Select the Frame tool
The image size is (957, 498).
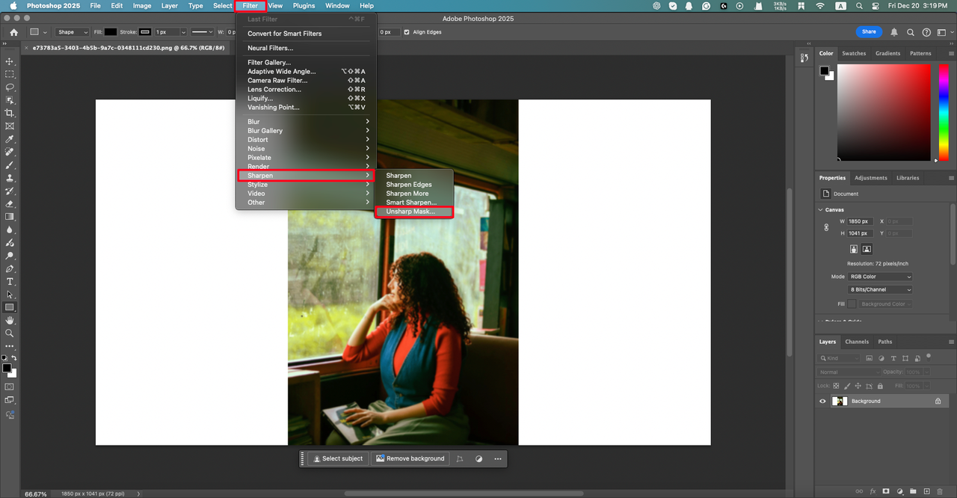pyautogui.click(x=10, y=126)
